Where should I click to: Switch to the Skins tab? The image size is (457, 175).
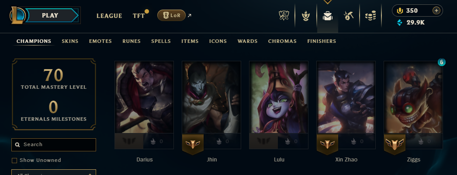click(x=70, y=41)
